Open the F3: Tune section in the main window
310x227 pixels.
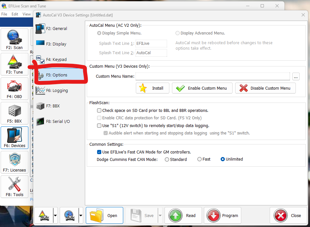(15, 64)
